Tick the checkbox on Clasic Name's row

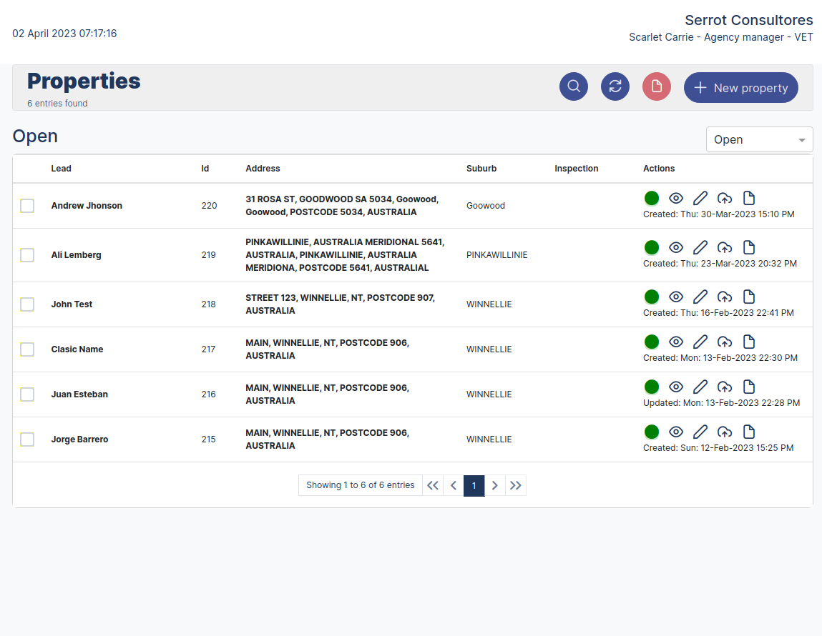pyautogui.click(x=27, y=349)
